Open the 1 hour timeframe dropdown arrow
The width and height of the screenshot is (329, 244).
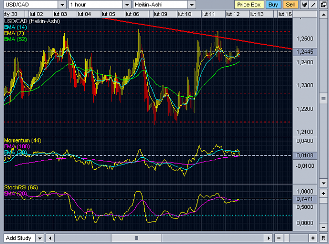point(127,5)
